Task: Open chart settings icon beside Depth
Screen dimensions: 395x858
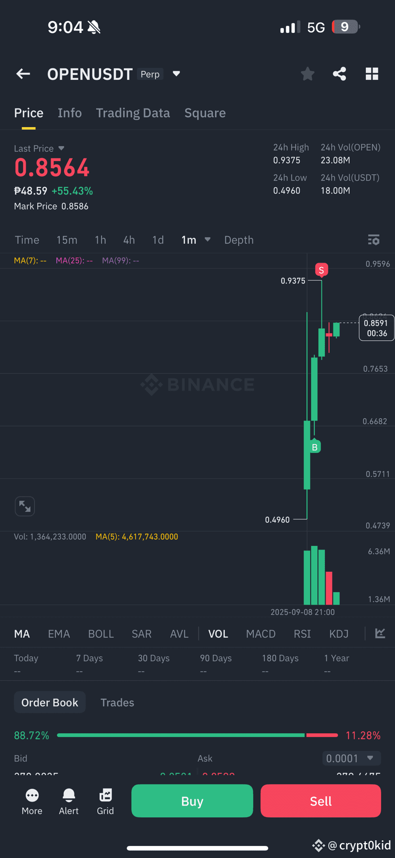Action: pyautogui.click(x=374, y=240)
